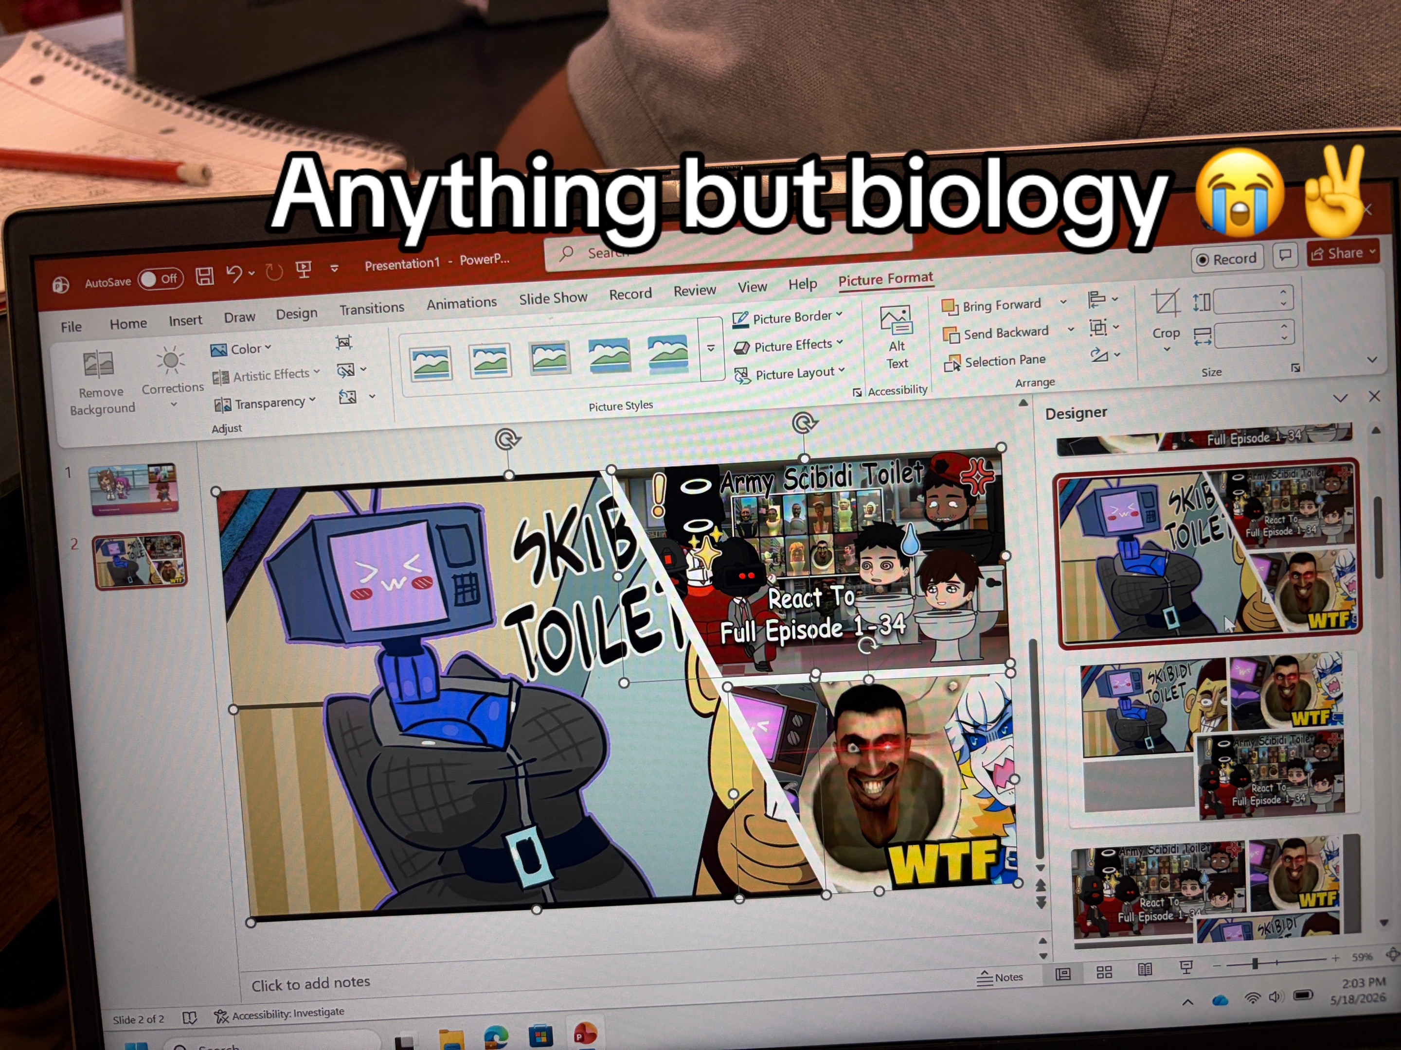Viewport: 1401px width, 1050px height.
Task: Open Customize Quick Access Toolbar dropdown
Action: pos(334,268)
